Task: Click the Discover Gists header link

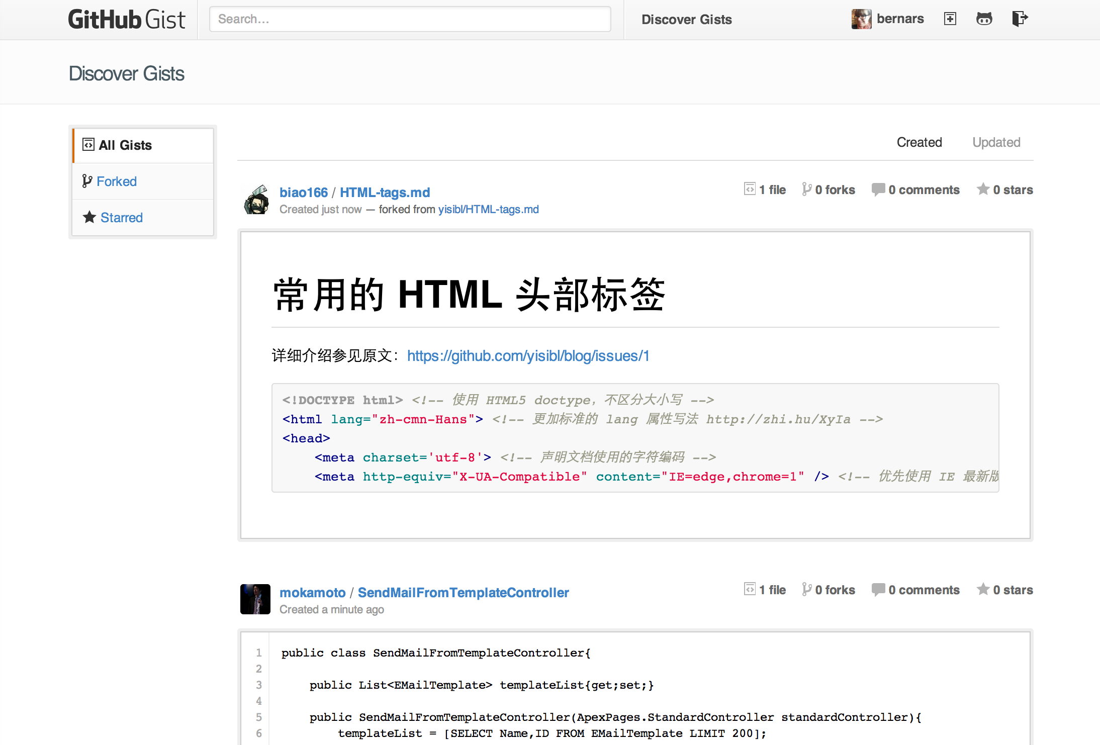Action: point(686,20)
